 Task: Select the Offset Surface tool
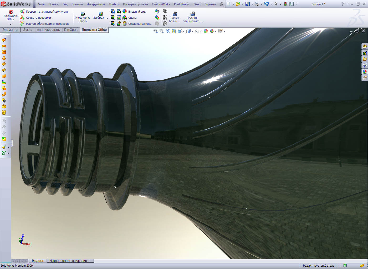[4, 88]
